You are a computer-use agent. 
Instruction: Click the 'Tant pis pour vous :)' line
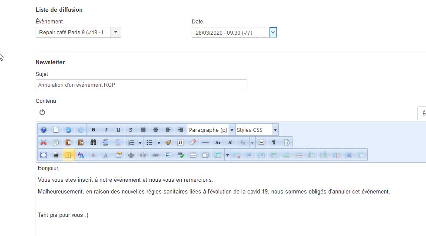pyautogui.click(x=63, y=215)
